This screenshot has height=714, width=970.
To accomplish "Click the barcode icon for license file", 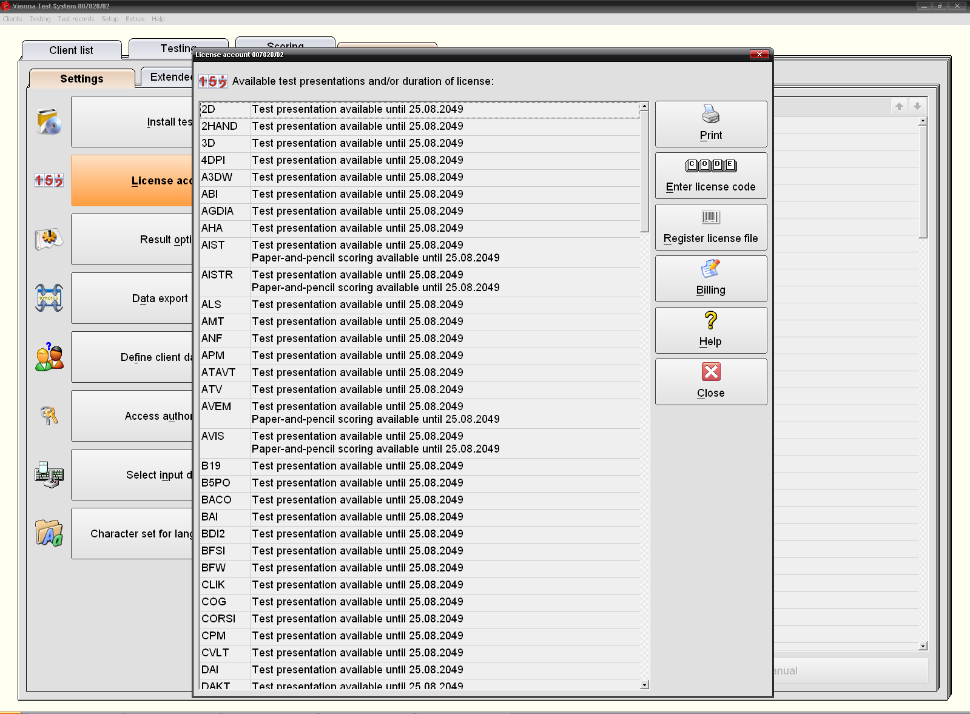I will pyautogui.click(x=711, y=217).
